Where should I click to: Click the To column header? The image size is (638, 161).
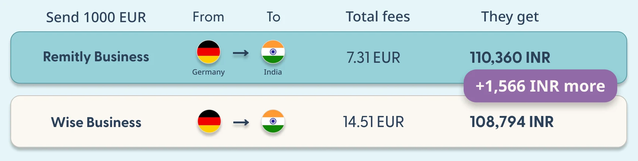[273, 17]
